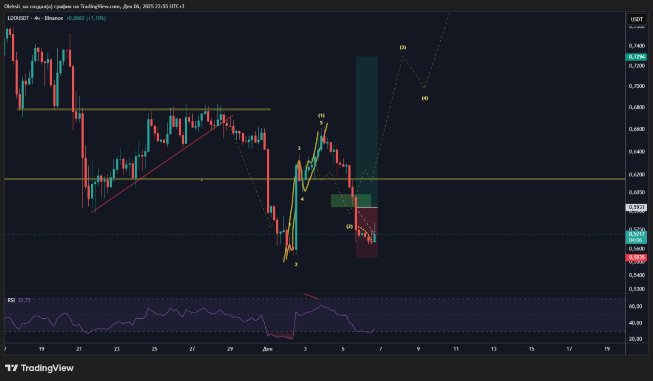Click the 11 date on time axis
The image size is (653, 381).
tap(456, 349)
